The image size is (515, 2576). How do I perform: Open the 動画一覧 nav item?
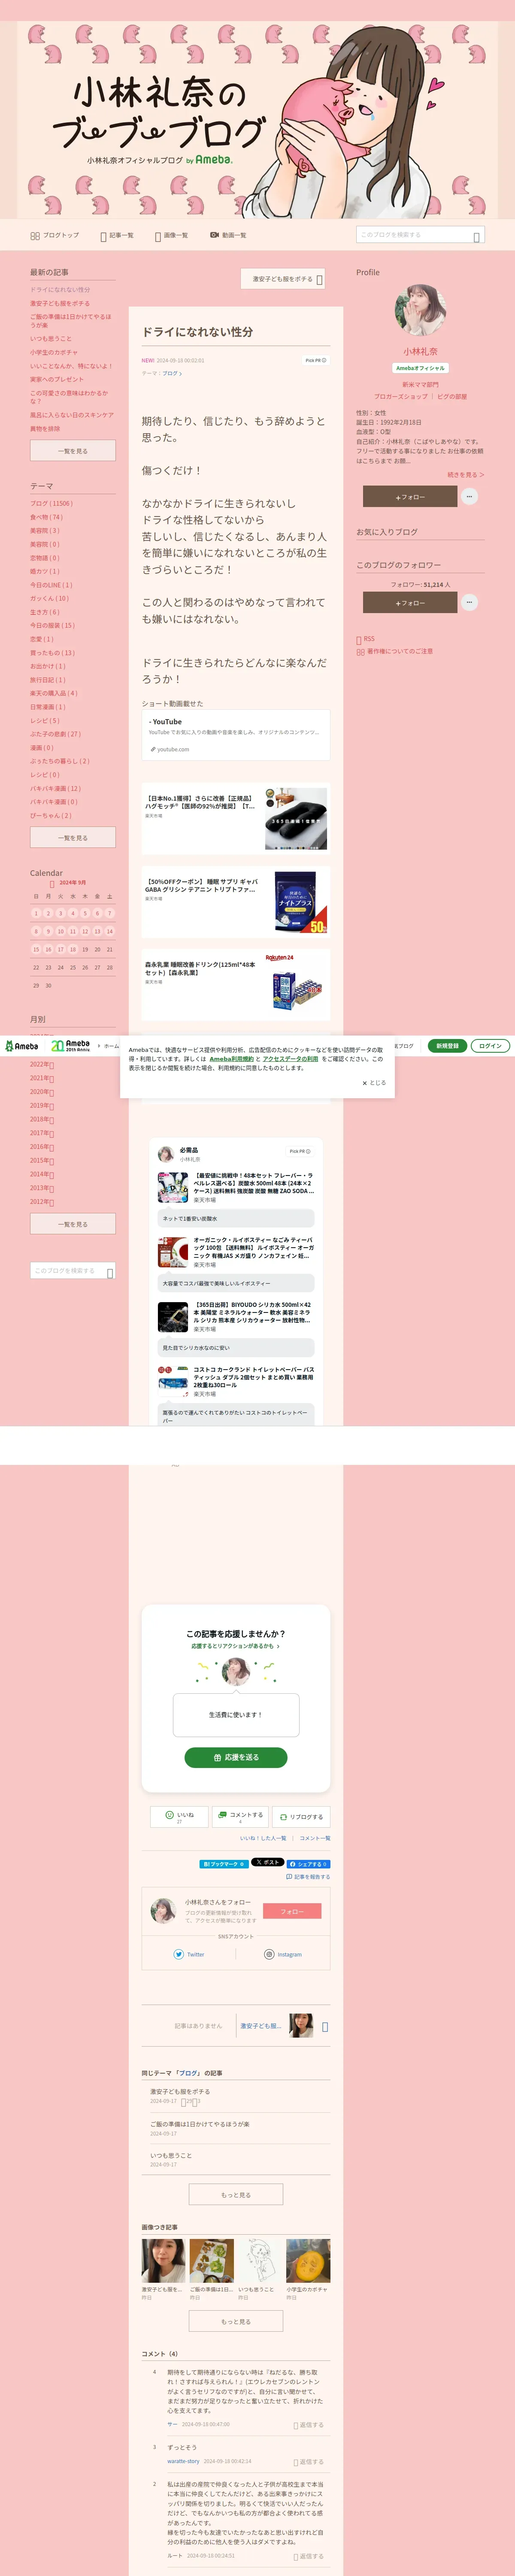tap(228, 235)
